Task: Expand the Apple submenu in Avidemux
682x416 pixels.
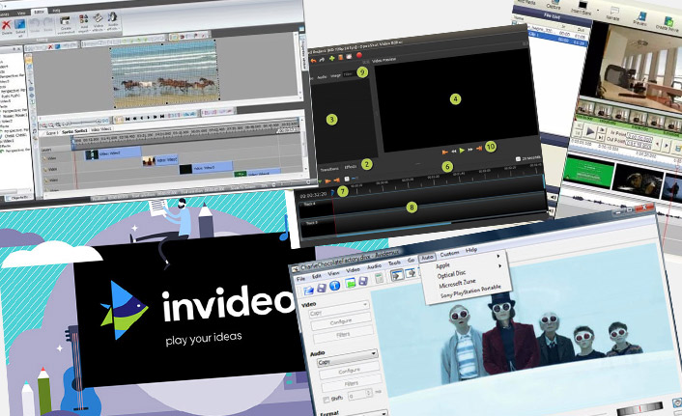Action: pos(442,265)
